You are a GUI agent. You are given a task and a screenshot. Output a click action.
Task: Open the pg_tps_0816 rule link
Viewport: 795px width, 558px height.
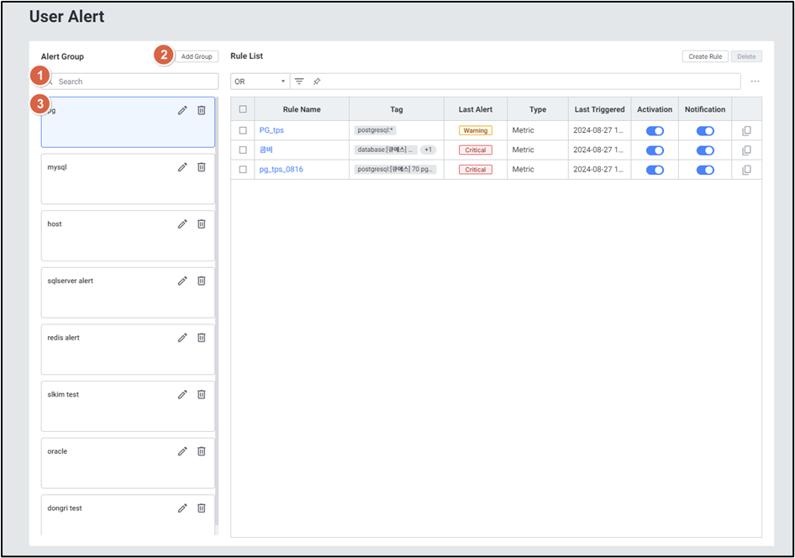[282, 170]
